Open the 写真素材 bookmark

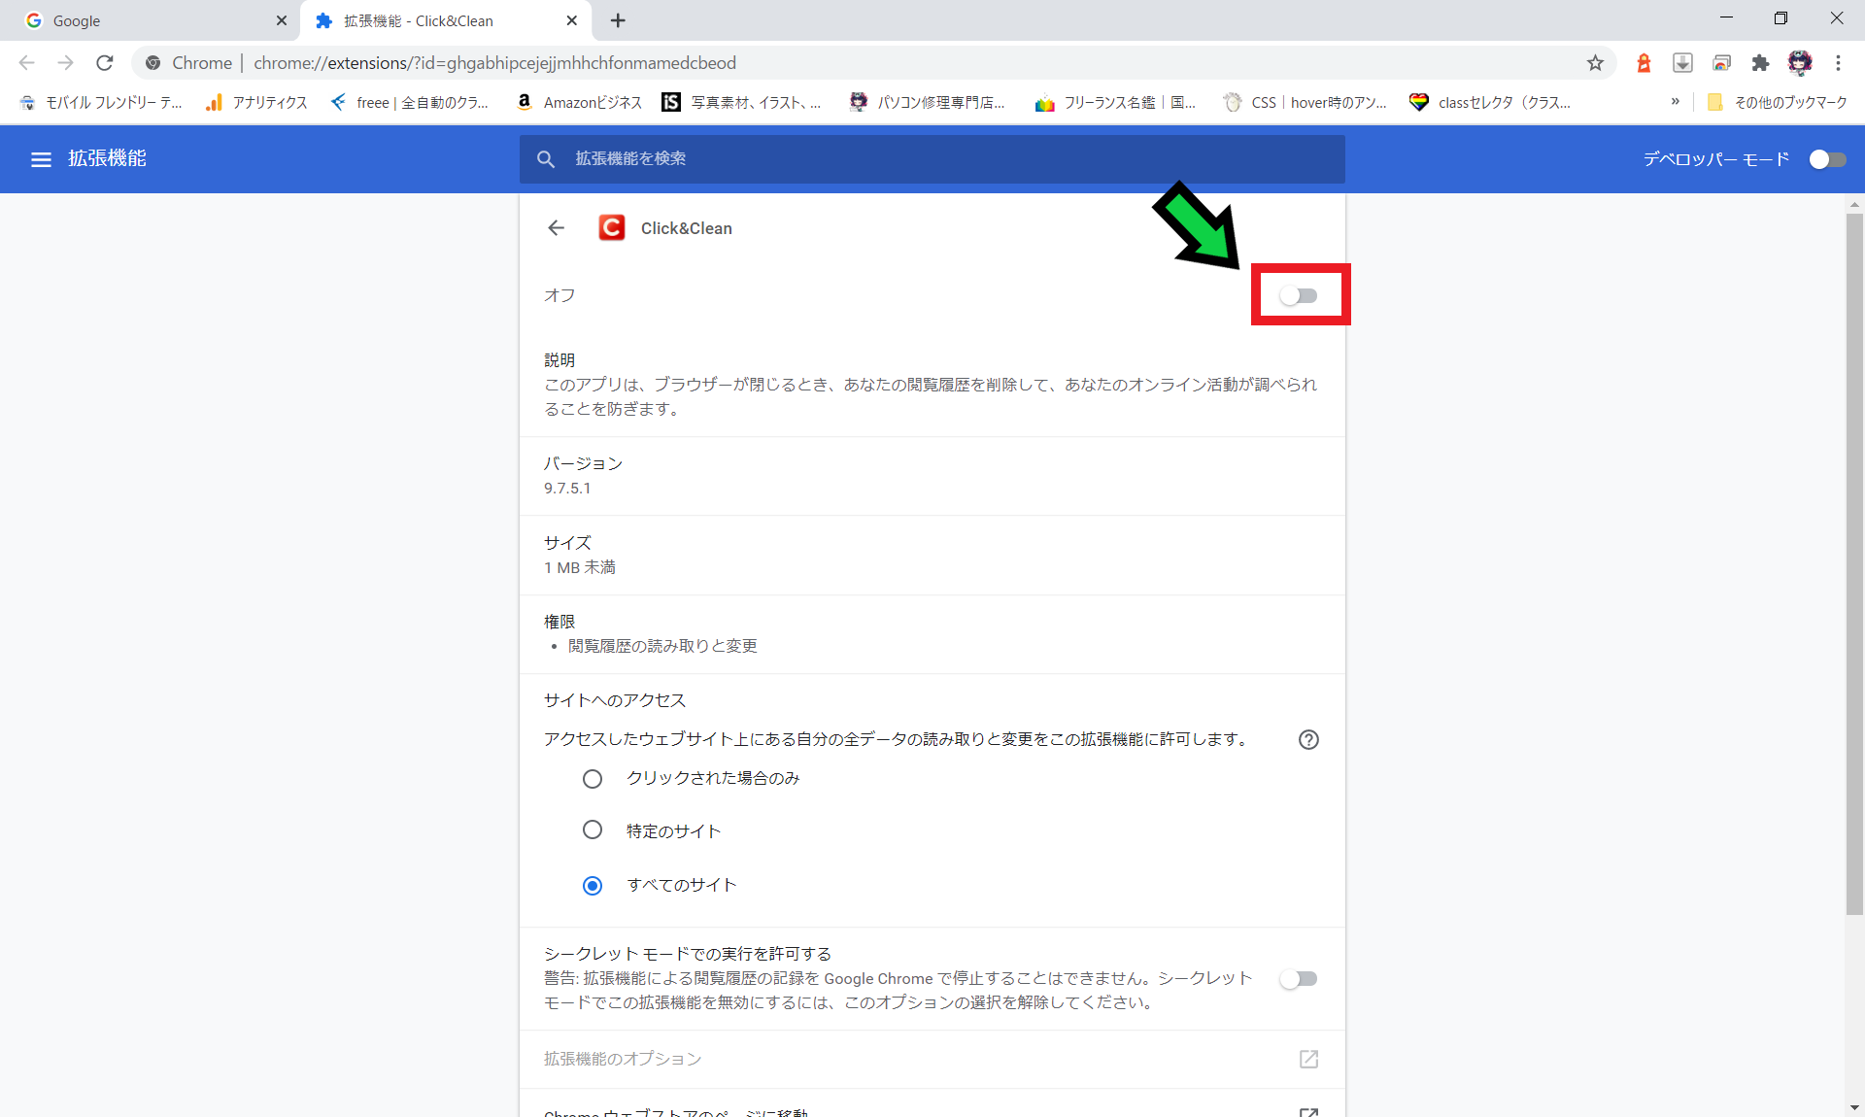coord(741,102)
